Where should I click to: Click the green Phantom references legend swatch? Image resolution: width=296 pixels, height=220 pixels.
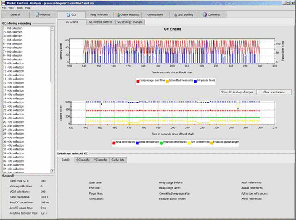tap(161, 143)
